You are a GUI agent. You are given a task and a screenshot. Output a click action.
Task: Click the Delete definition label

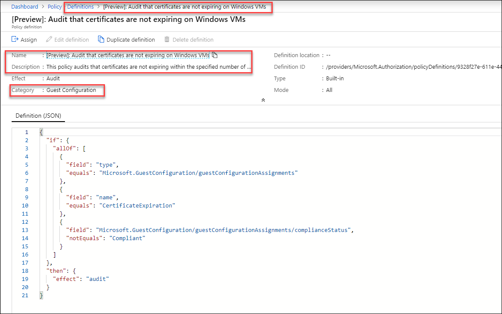pos(193,40)
